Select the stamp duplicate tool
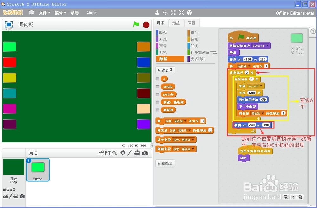Viewport: 317px width, 208px height. tap(157, 13)
